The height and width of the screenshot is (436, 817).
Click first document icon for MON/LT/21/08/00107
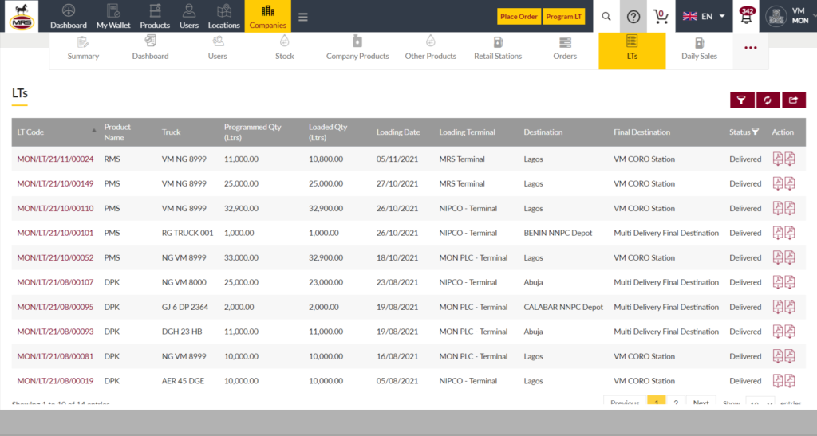tap(777, 282)
